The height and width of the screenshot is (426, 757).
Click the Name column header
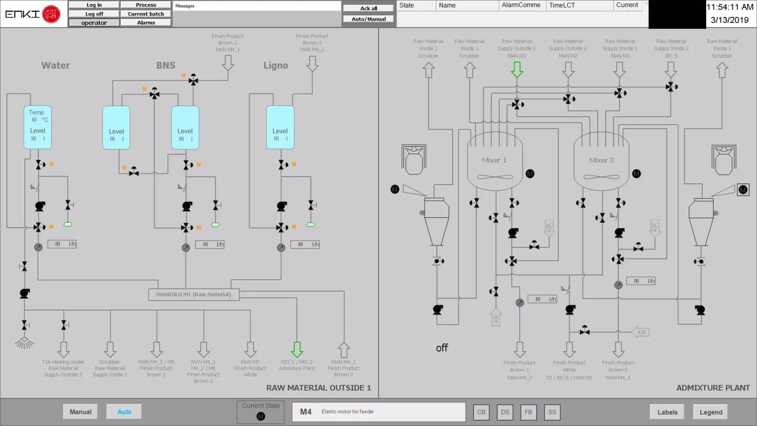[x=467, y=5]
